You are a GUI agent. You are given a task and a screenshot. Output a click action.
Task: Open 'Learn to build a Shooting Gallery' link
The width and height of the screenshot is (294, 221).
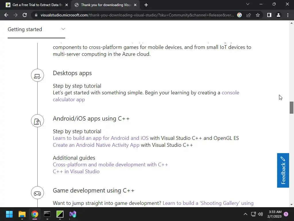click(208, 203)
